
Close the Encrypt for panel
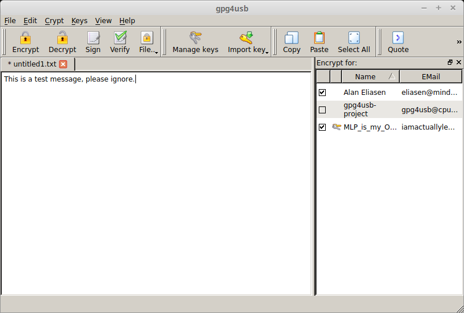click(459, 62)
